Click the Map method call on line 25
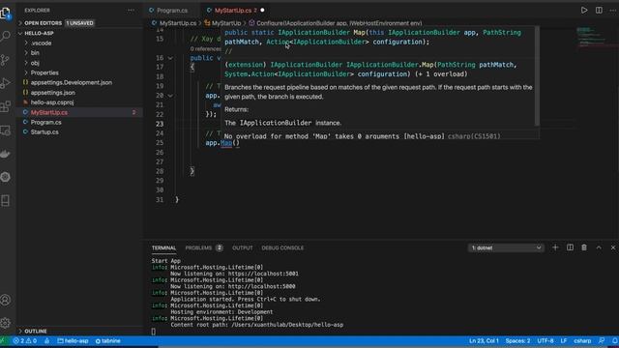This screenshot has width=619, height=348. tap(226, 143)
